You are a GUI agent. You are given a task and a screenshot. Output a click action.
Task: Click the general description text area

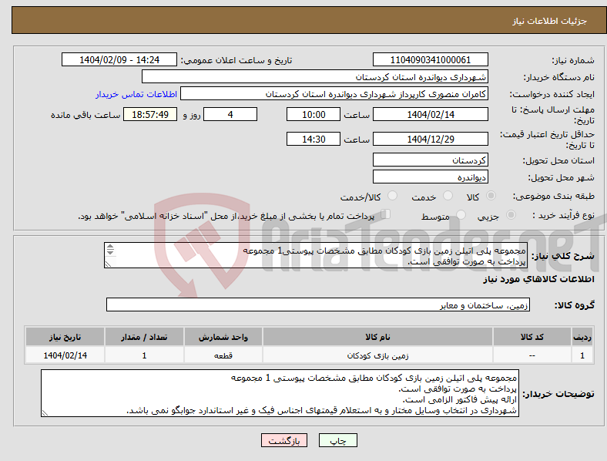316,255
